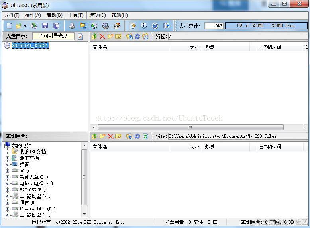Expand the 我的文档 tree node
Image resolution: width=310 pixels, height=228 pixels.
7,158
